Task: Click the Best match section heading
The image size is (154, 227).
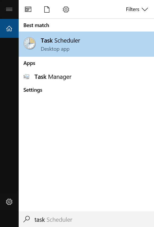Action: click(36, 25)
